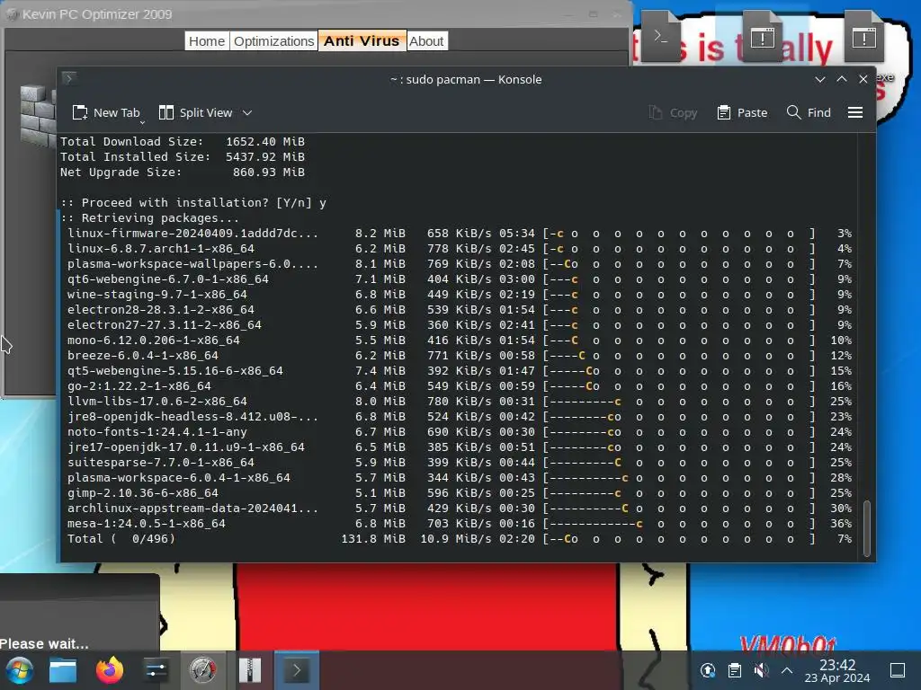This screenshot has width=921, height=690.
Task: Click the Konsole terminal icon in title bar
Action: [69, 78]
